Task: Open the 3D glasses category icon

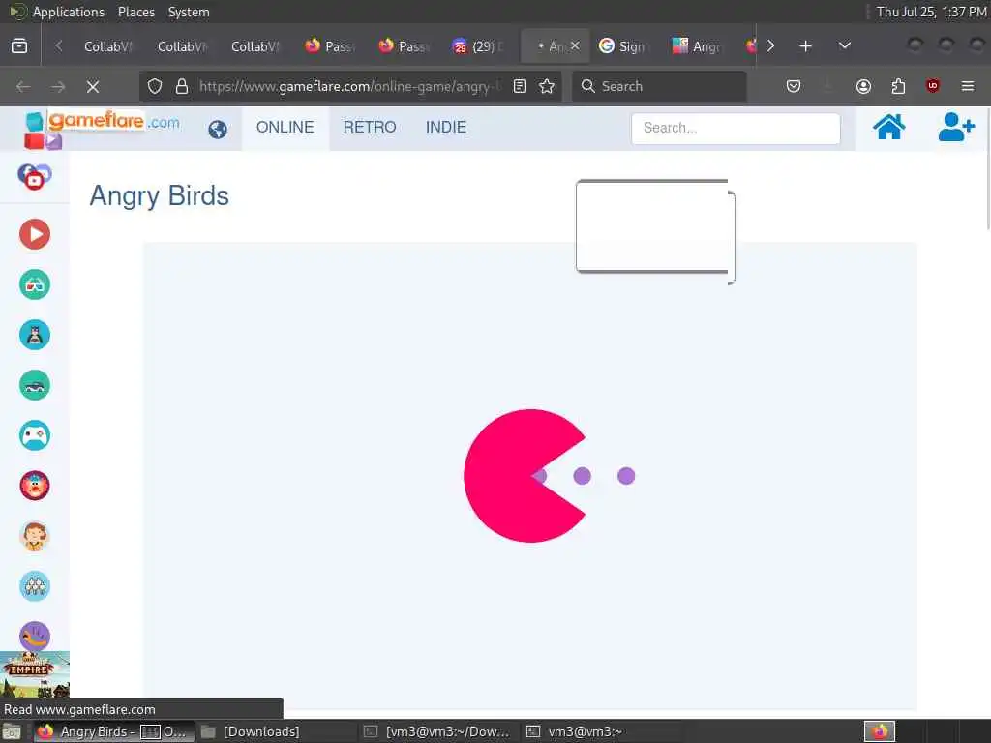Action: (35, 285)
